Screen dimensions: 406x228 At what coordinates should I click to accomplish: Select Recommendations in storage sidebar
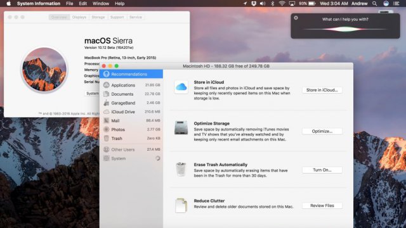point(131,74)
